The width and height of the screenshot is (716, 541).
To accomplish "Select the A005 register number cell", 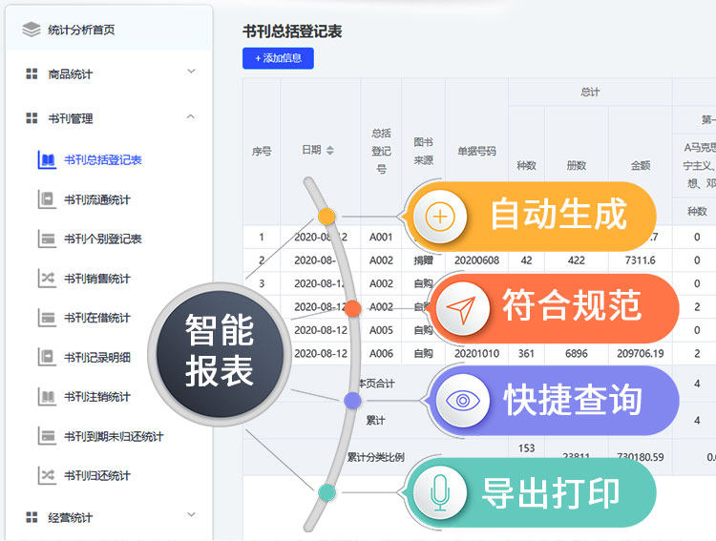I will click(381, 330).
